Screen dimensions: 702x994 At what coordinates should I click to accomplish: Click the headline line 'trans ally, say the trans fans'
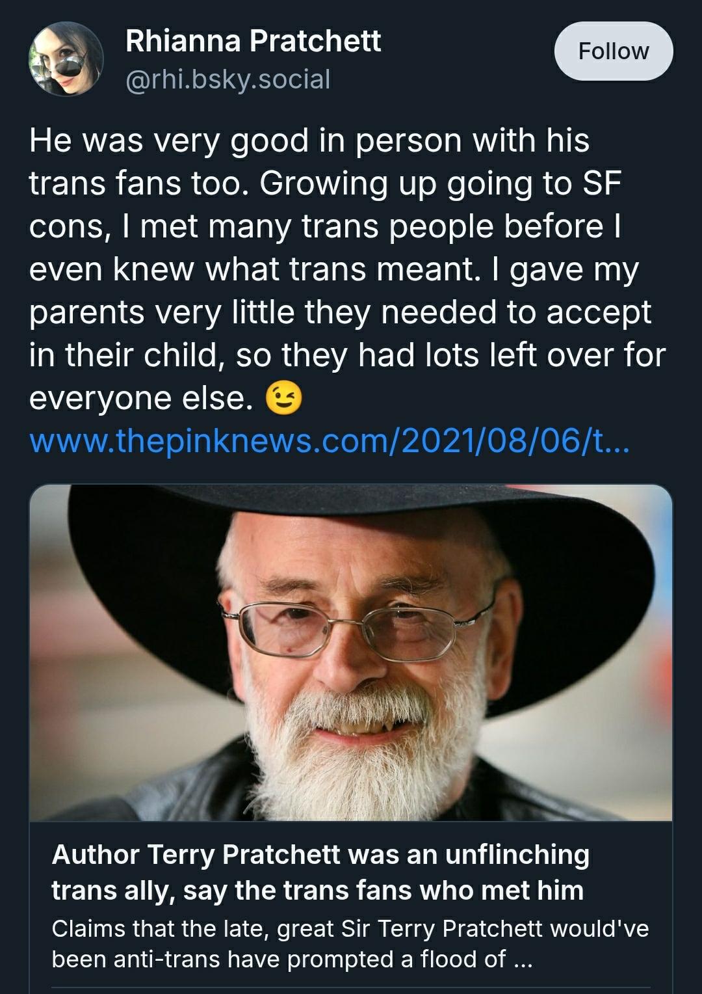pos(317,891)
